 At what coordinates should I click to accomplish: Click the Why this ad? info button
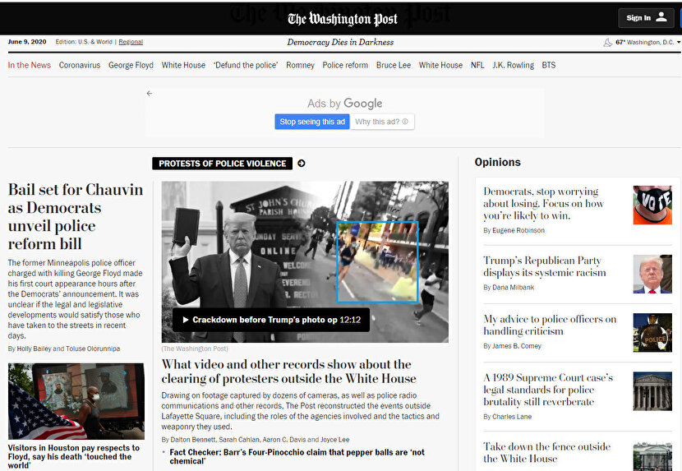pyautogui.click(x=382, y=122)
